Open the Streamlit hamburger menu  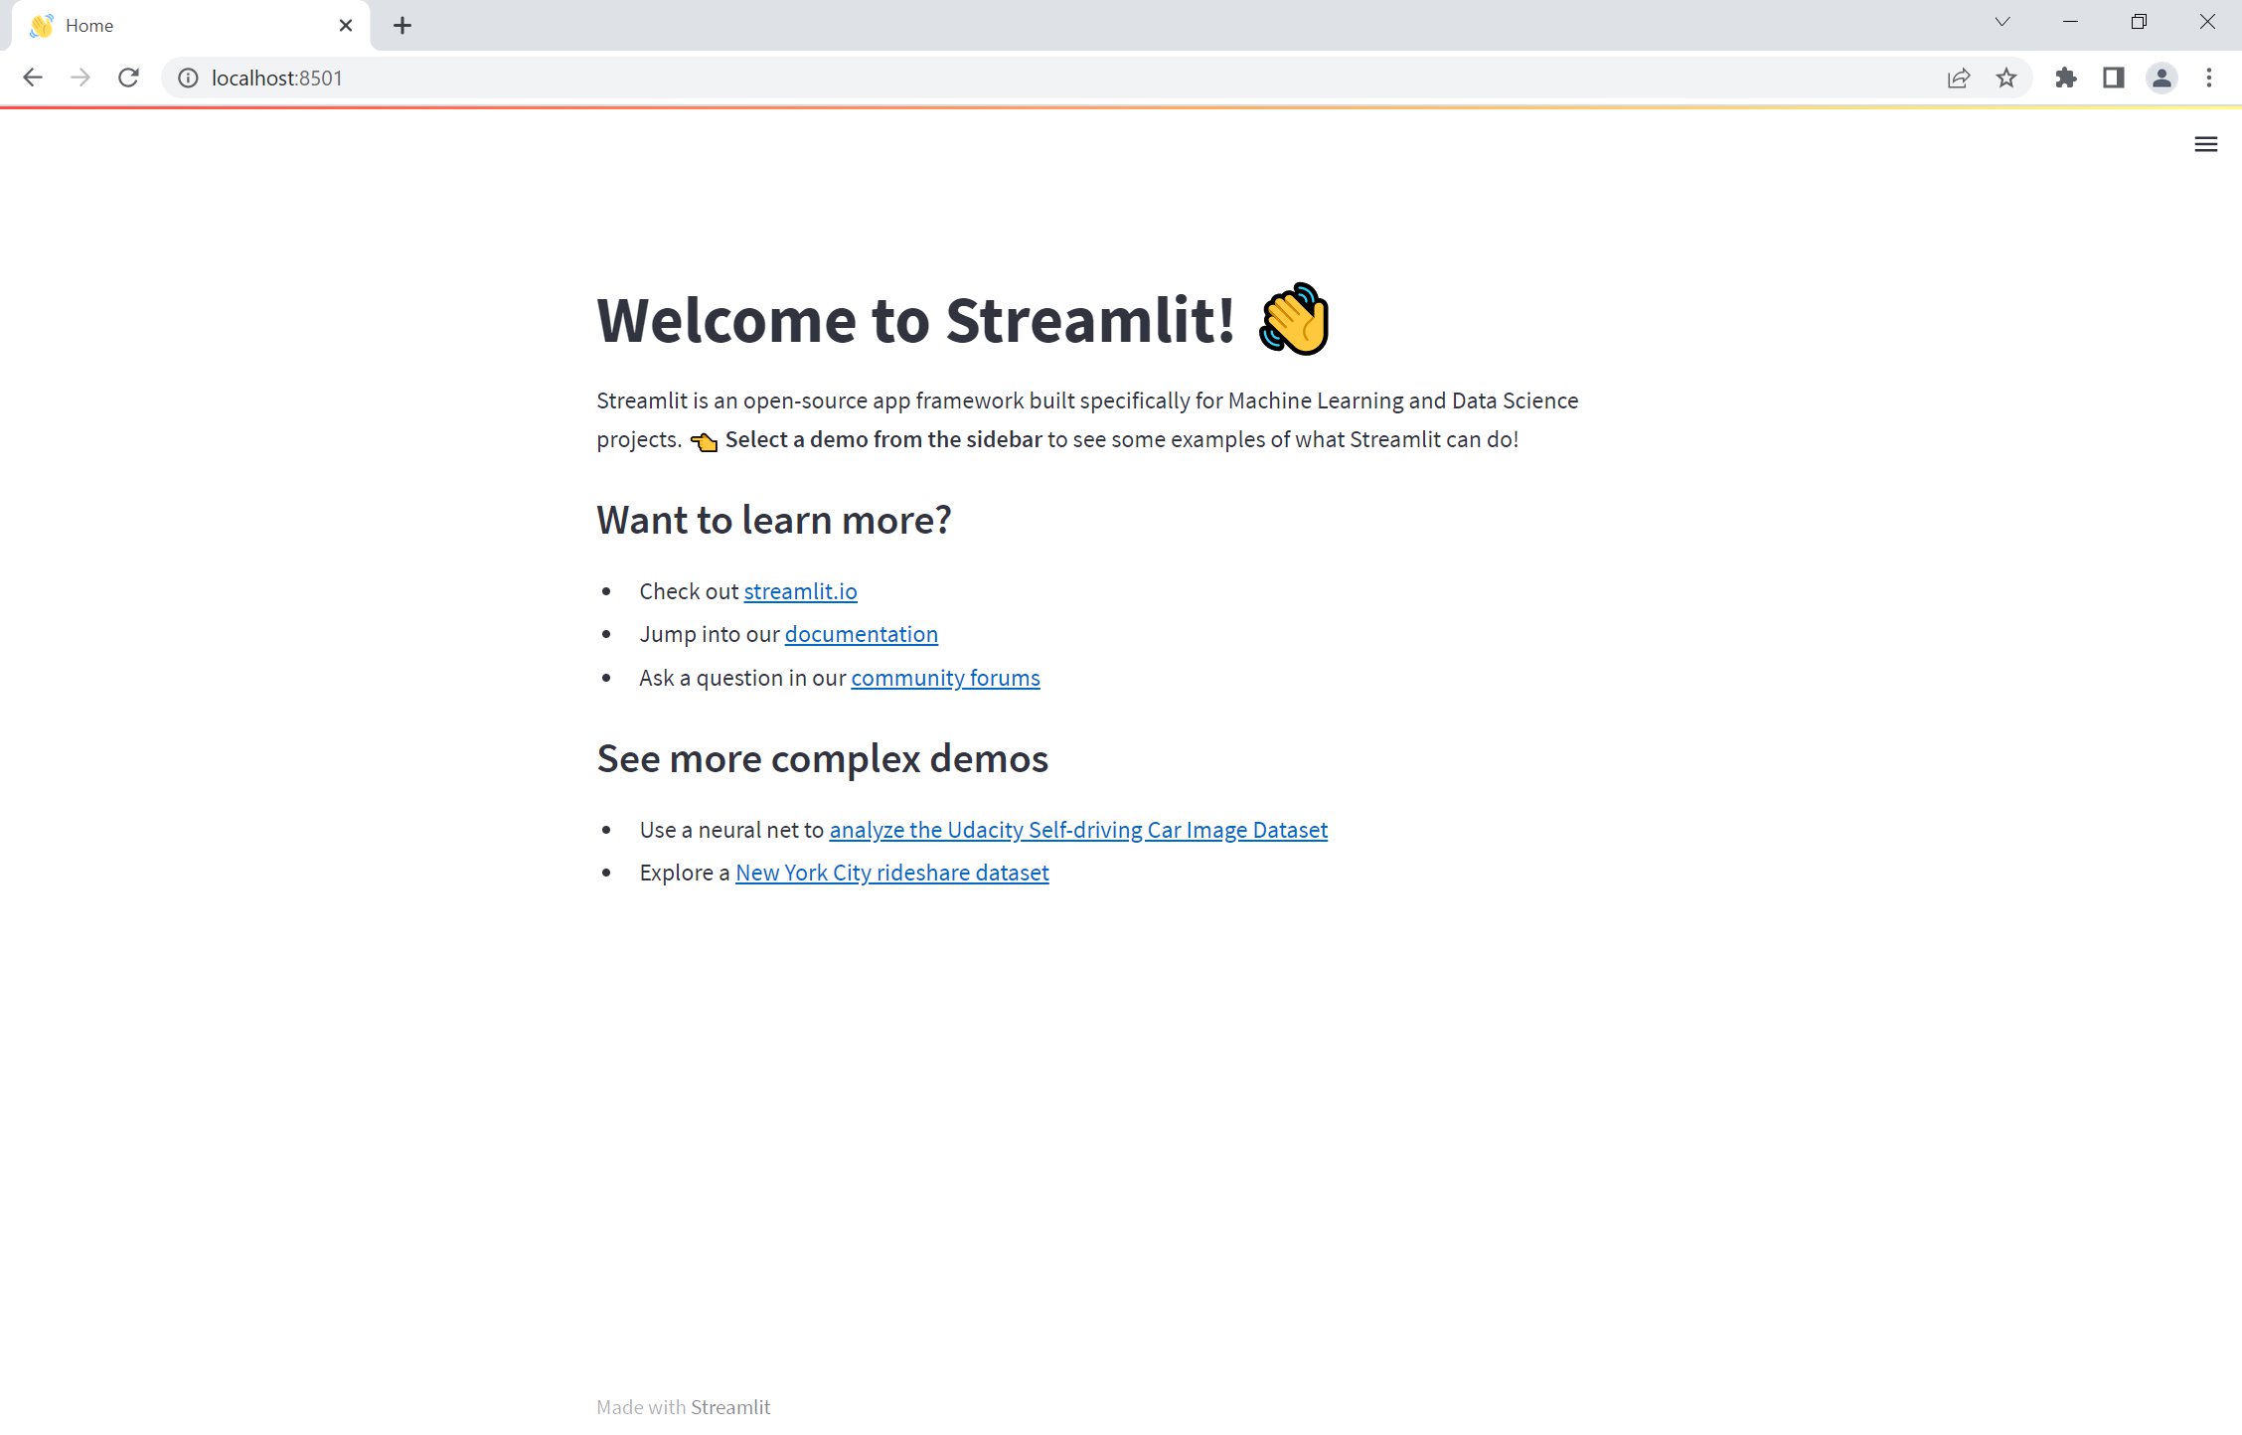click(2205, 144)
